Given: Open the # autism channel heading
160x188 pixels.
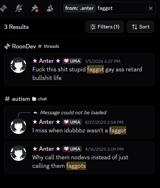Looking at the screenshot, I should [x=17, y=99].
